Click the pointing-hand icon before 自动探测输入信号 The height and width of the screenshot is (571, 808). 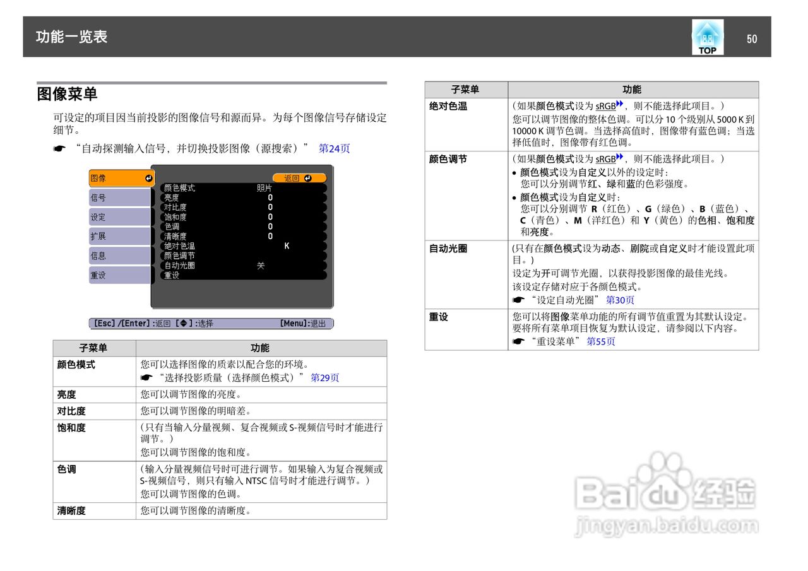pos(59,150)
